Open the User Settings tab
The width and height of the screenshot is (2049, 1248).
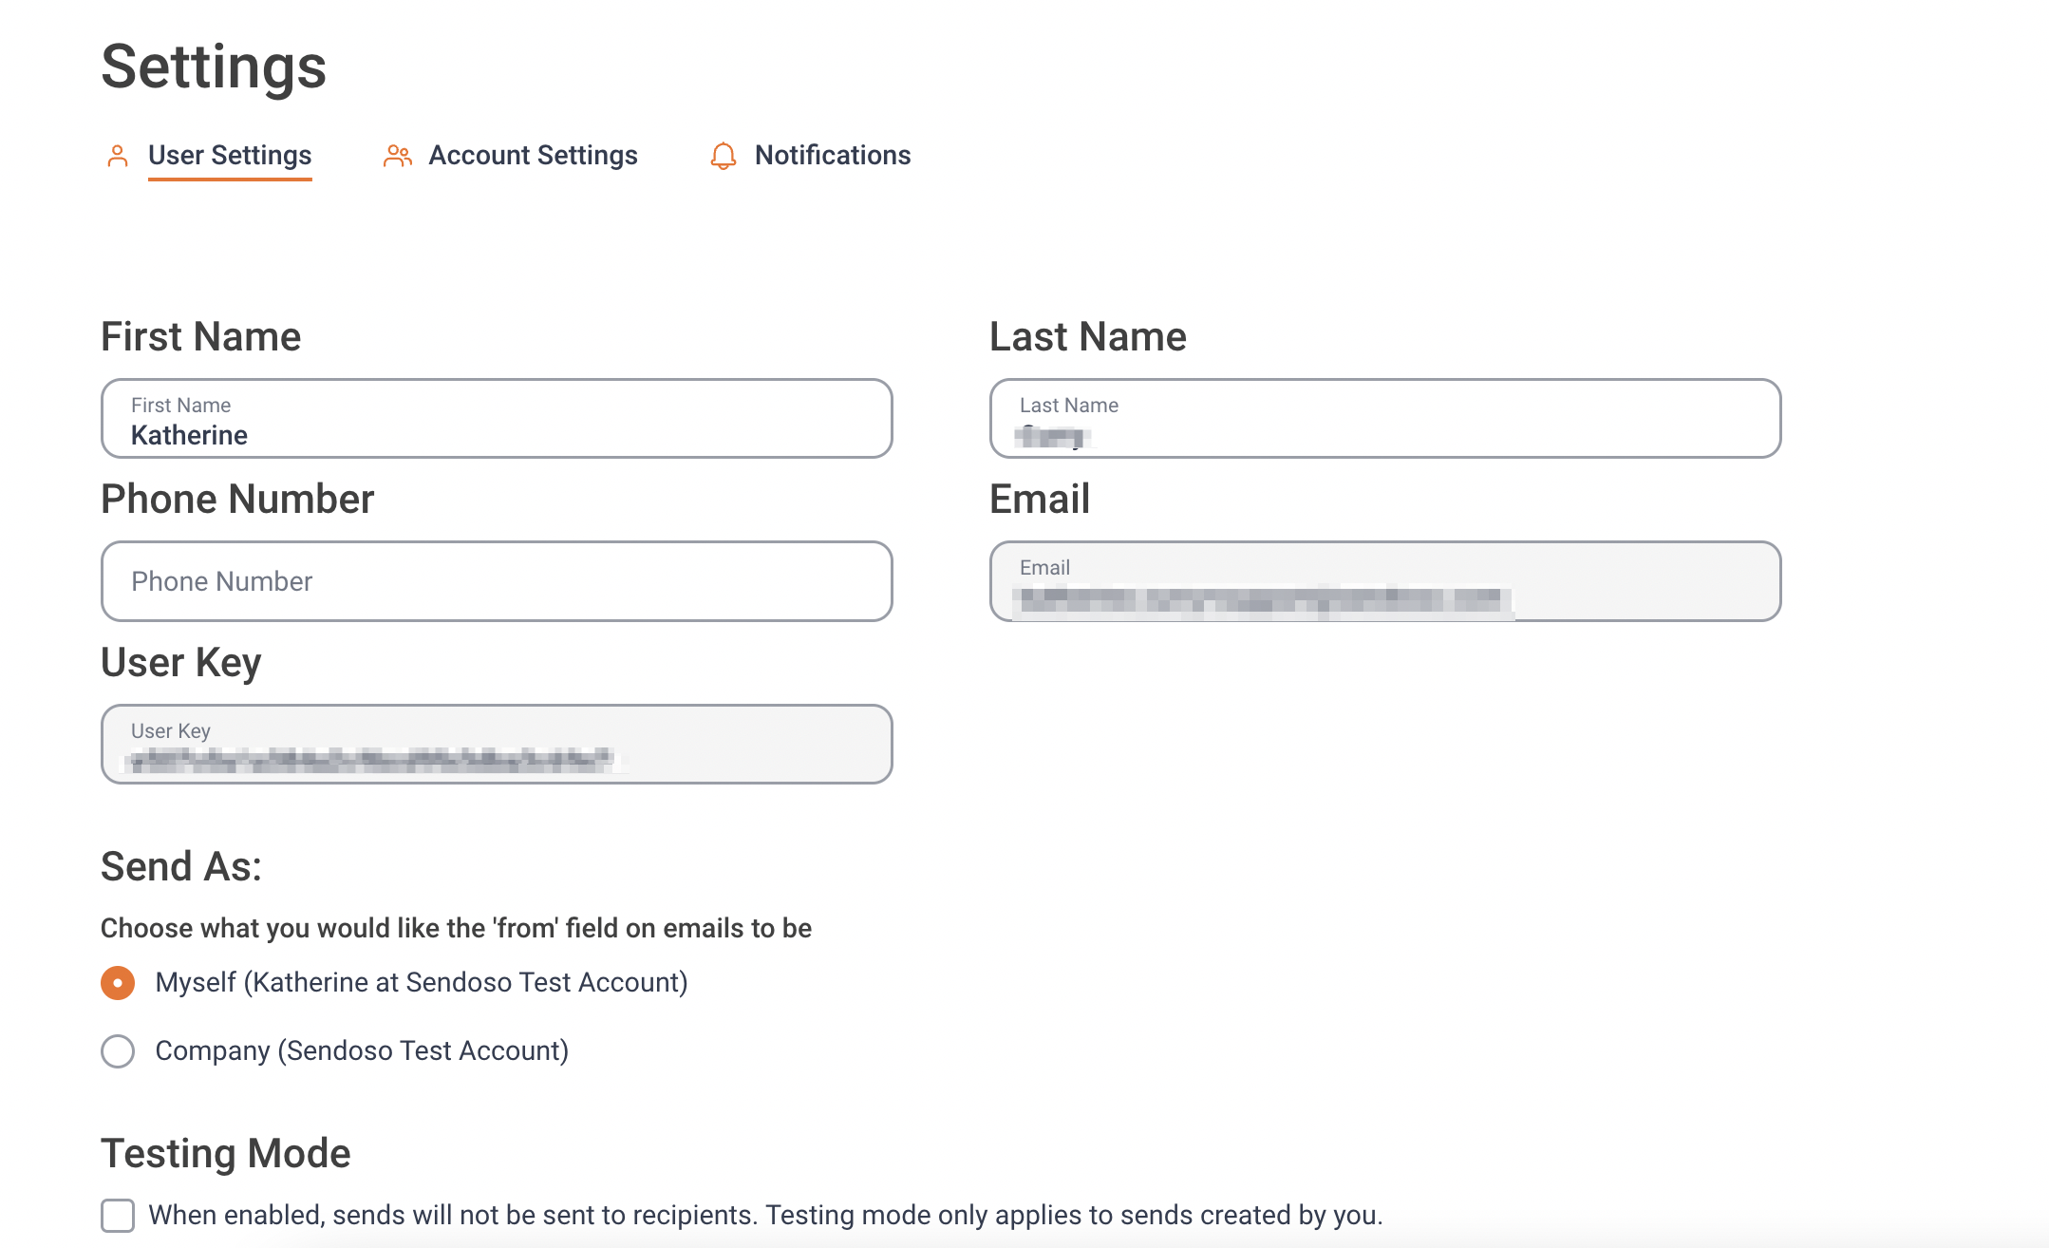(230, 155)
